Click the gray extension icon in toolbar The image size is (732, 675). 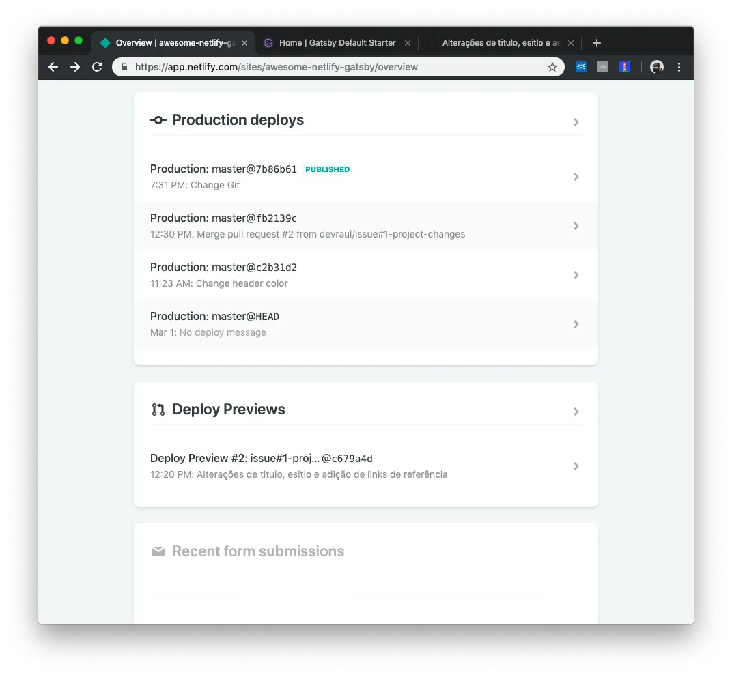[x=603, y=67]
